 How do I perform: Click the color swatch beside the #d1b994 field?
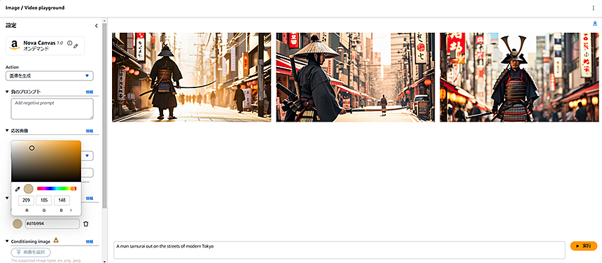coord(17,224)
